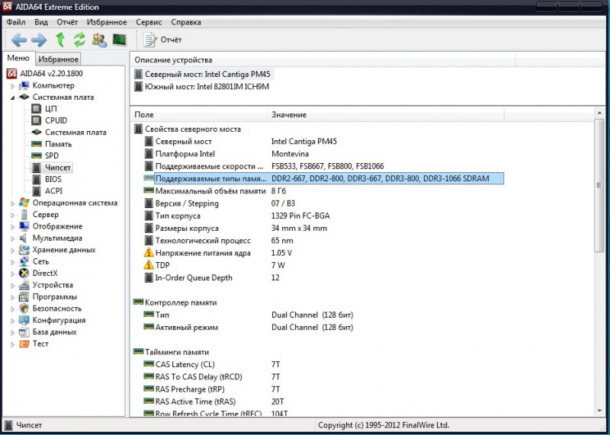Expand the Хранение данных tree node
Image resolution: width=610 pixels, height=435 pixels.
pyautogui.click(x=12, y=251)
